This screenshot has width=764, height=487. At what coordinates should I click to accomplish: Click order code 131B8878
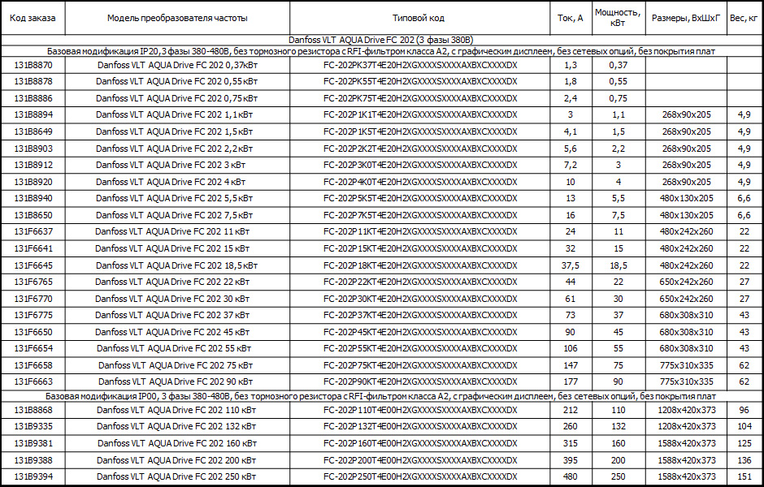tap(33, 82)
